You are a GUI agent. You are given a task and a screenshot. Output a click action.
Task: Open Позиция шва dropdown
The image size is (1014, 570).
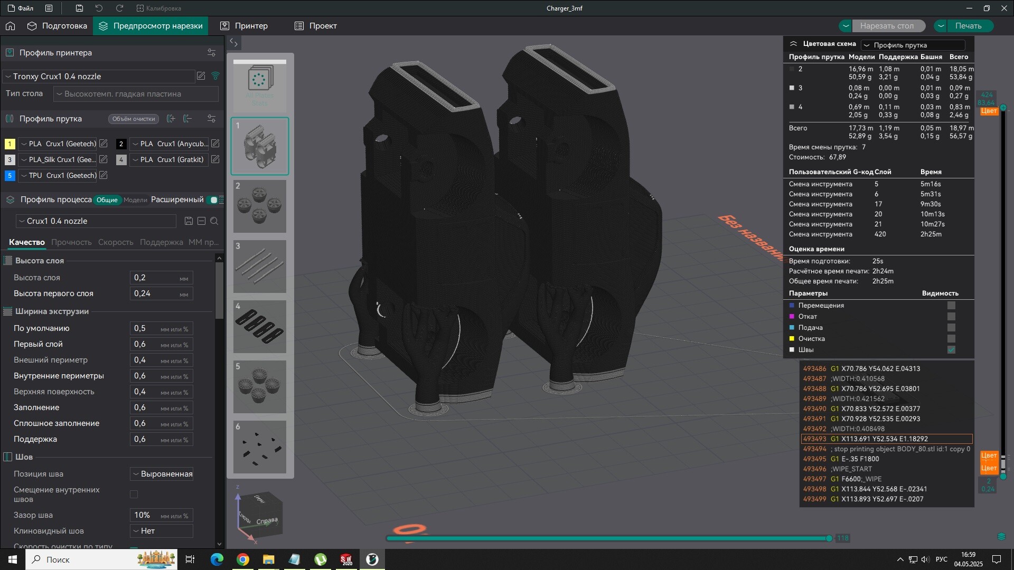click(162, 474)
